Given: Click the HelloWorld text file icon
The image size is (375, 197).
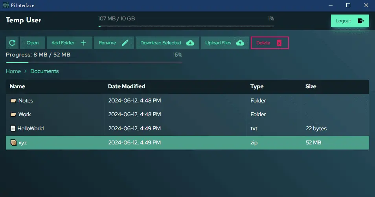Looking at the screenshot, I should [13, 128].
